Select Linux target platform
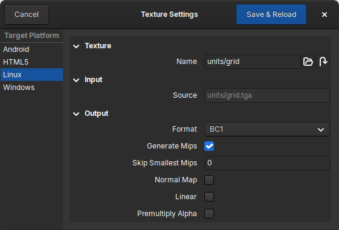339x230 pixels. (x=31, y=74)
